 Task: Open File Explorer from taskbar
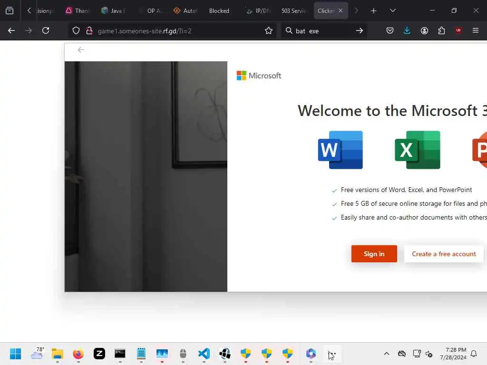58,354
